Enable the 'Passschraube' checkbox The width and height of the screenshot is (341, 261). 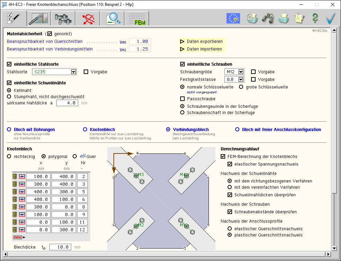click(x=183, y=99)
